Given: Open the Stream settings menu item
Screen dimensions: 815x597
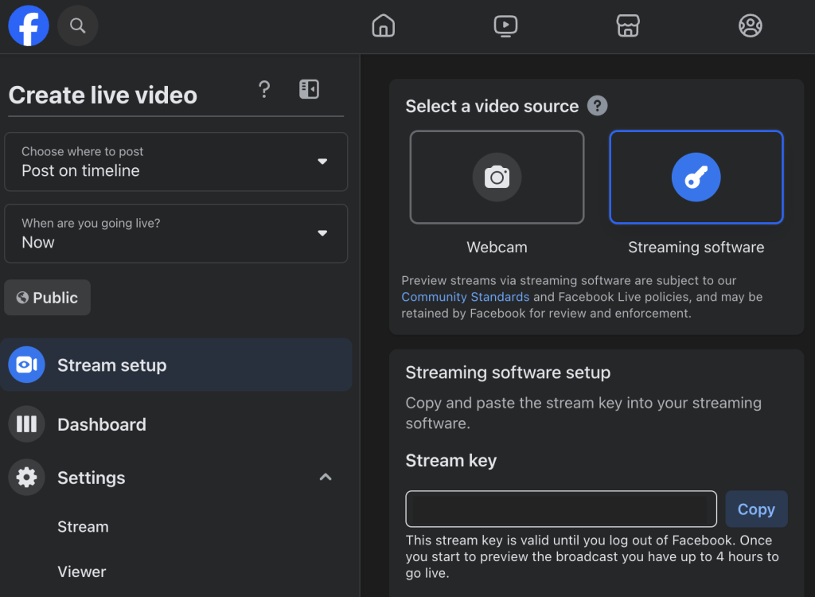Looking at the screenshot, I should click(x=83, y=526).
